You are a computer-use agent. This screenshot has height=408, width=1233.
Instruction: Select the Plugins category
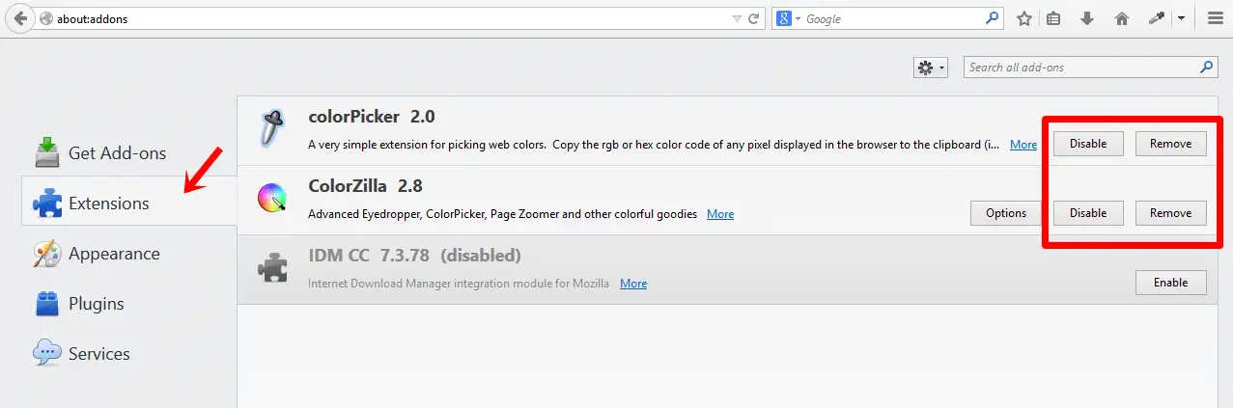[x=128, y=304]
